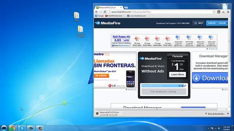Click the taskbar clock
The height and width of the screenshot is (131, 234).
coord(226,128)
